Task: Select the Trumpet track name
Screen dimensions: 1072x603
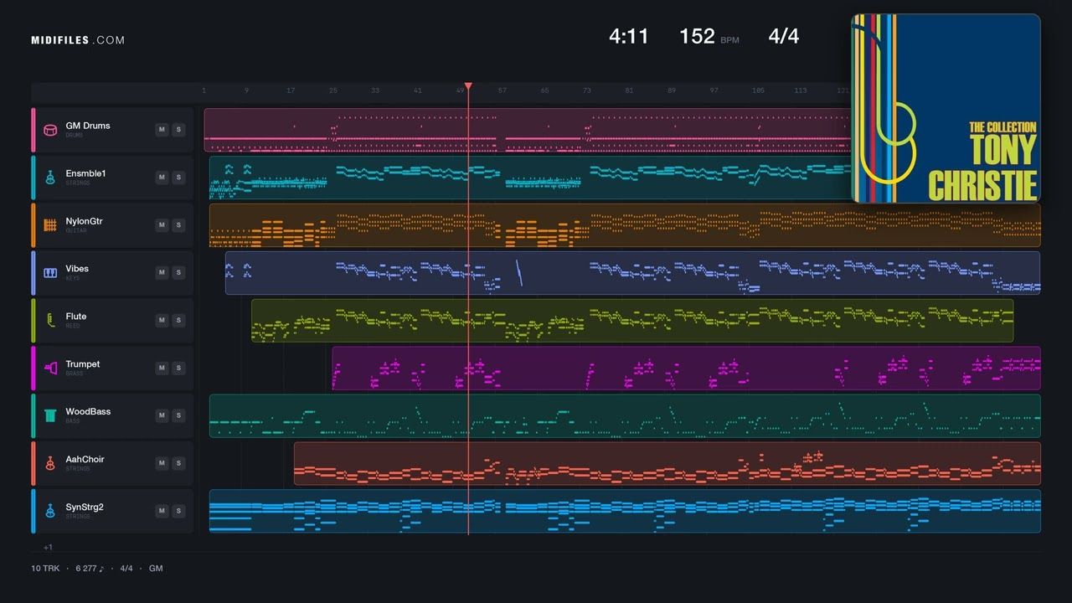Action: [83, 364]
